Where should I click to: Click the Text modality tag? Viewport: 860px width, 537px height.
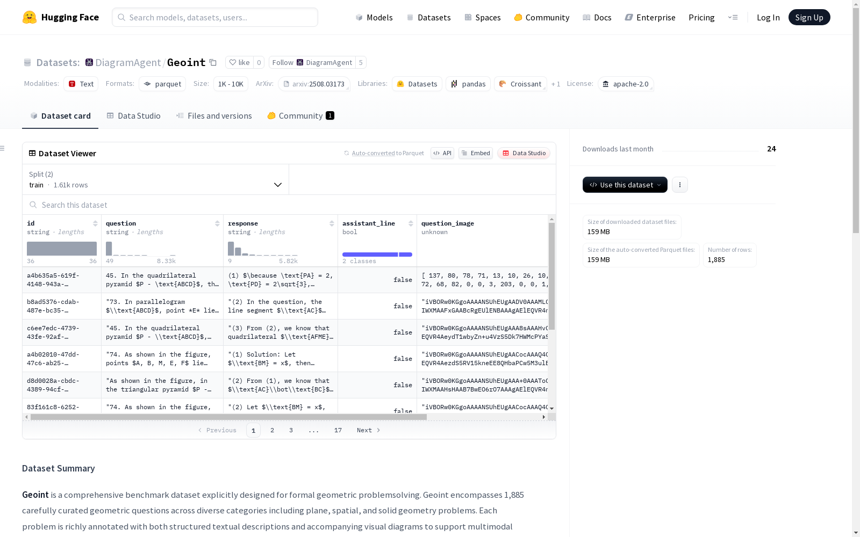click(x=81, y=84)
